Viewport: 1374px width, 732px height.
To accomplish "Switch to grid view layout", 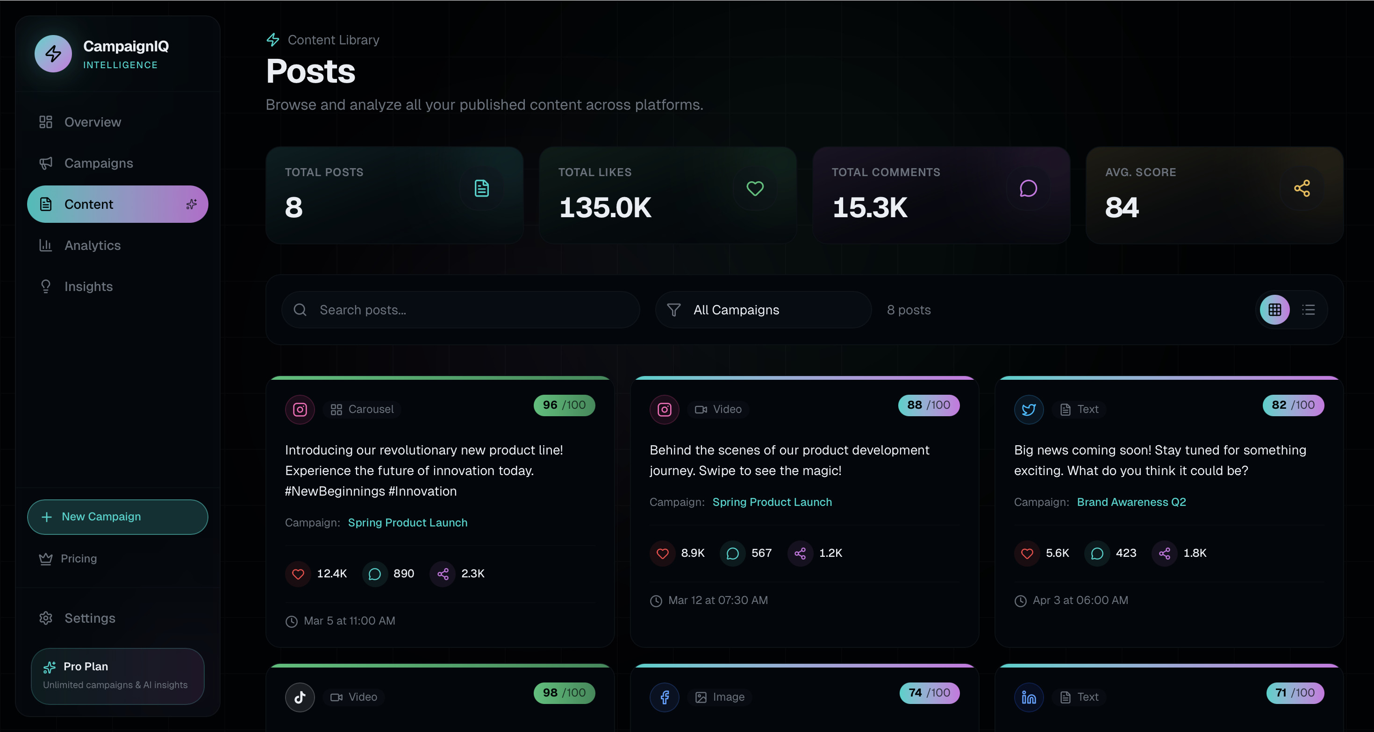I will [x=1275, y=310].
